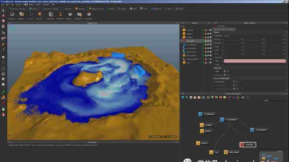Click the green circle icon in left toolbar
Image resolution: width=289 pixels, height=162 pixels.
pyautogui.click(x=3, y=109)
